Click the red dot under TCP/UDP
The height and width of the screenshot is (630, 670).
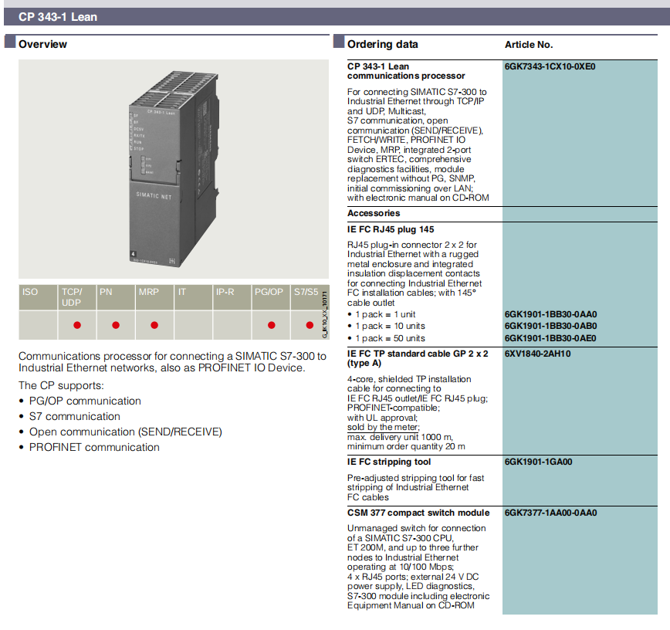click(x=77, y=325)
